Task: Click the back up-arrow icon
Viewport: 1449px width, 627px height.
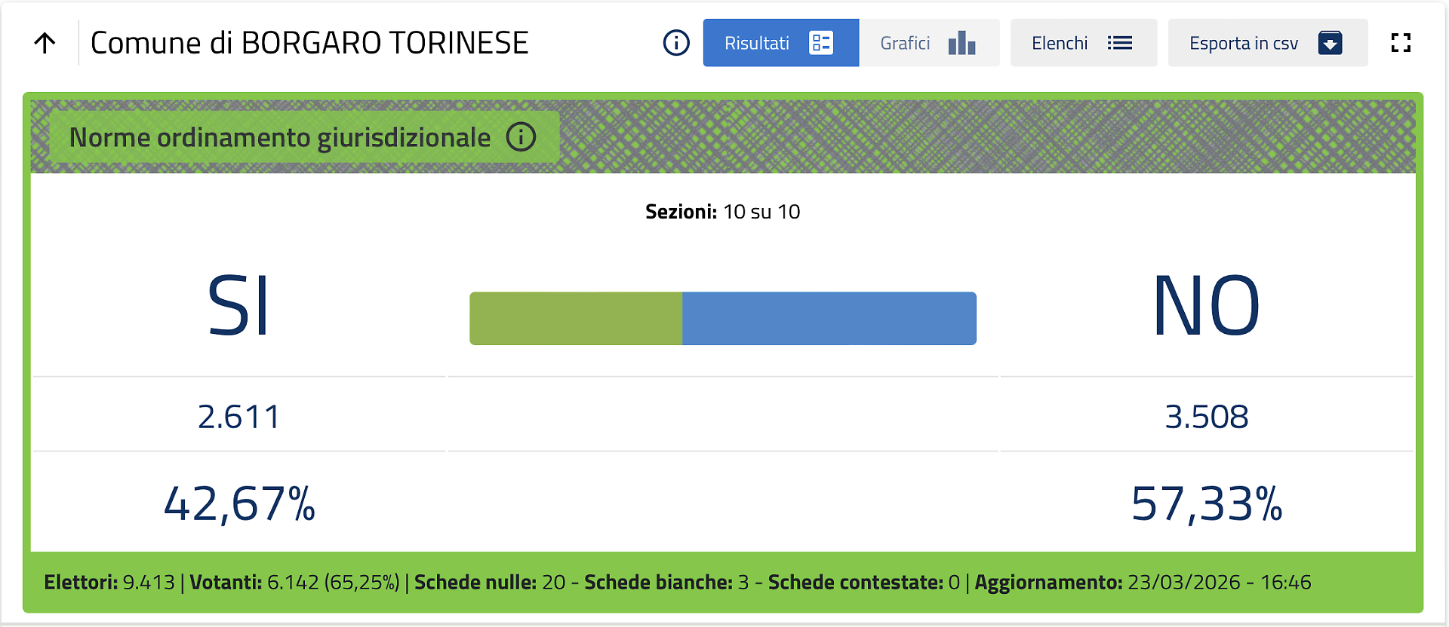Action: point(45,43)
